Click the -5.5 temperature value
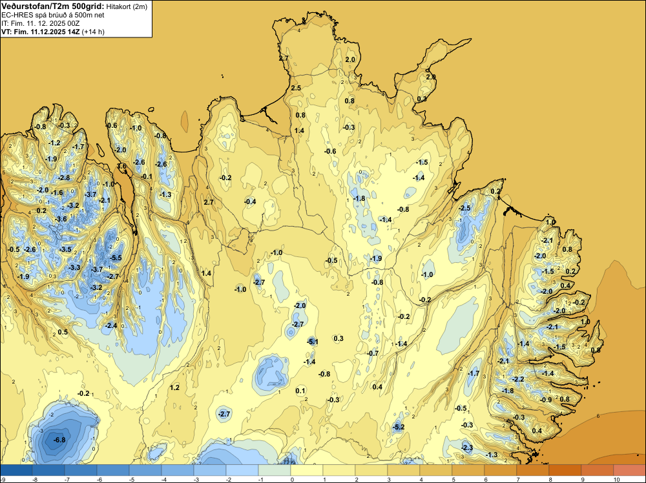 pyautogui.click(x=116, y=258)
